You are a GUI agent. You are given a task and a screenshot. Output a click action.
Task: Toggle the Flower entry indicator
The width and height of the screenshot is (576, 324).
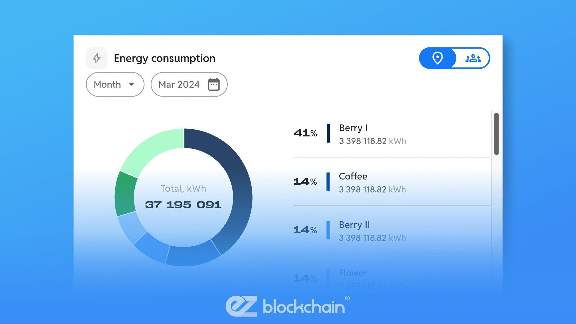(x=328, y=277)
